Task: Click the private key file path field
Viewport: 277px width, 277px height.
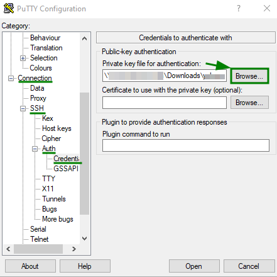Action: pos(165,76)
